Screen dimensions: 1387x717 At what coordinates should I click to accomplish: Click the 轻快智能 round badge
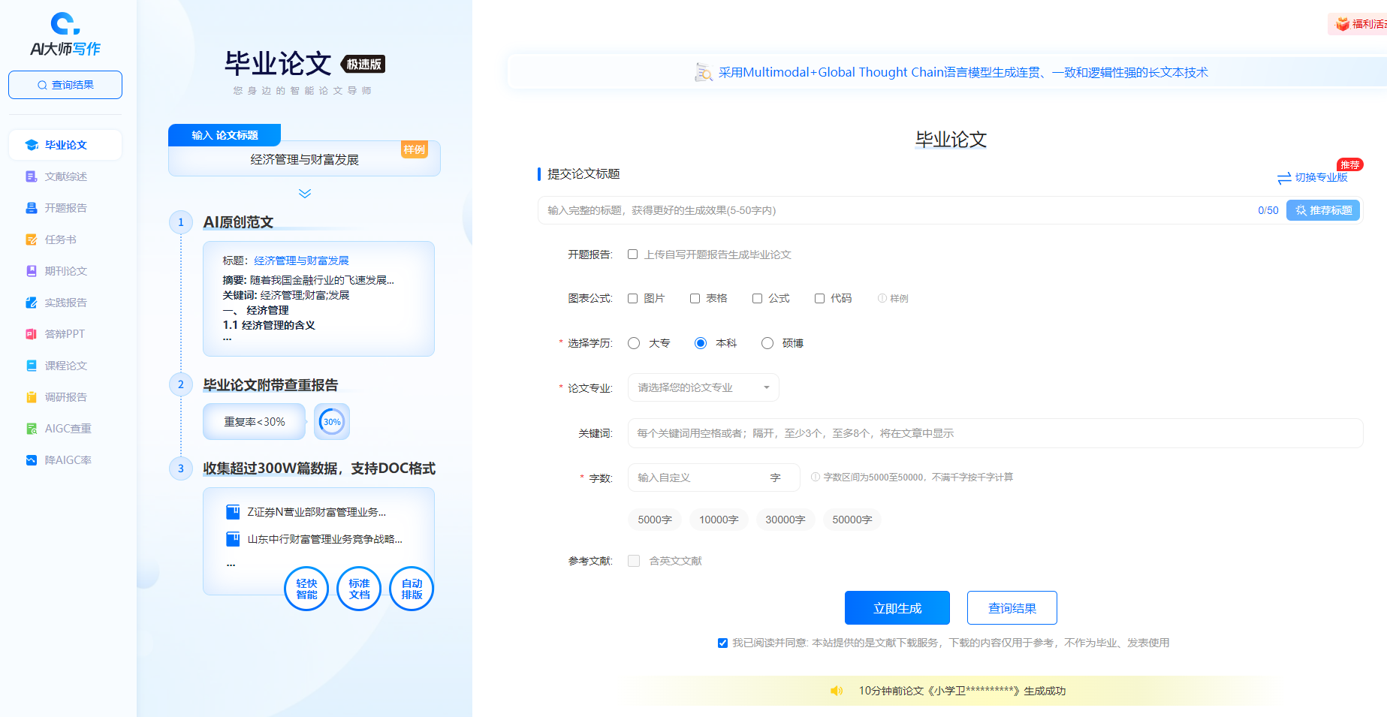306,589
